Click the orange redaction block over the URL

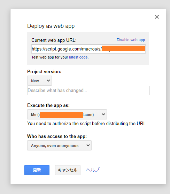(x=123, y=48)
